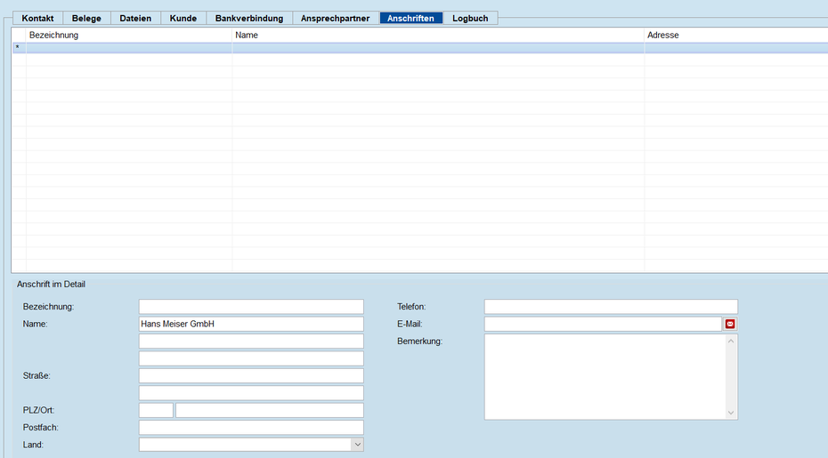Click the Bemerkung scrollbar down arrow
This screenshot has height=458, width=828.
tap(731, 414)
